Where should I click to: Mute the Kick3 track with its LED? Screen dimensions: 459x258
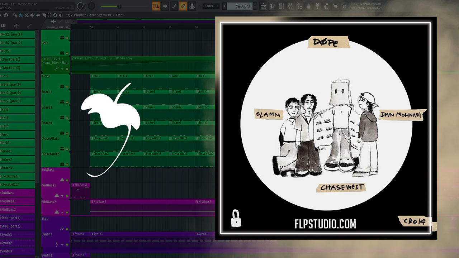(x=67, y=86)
